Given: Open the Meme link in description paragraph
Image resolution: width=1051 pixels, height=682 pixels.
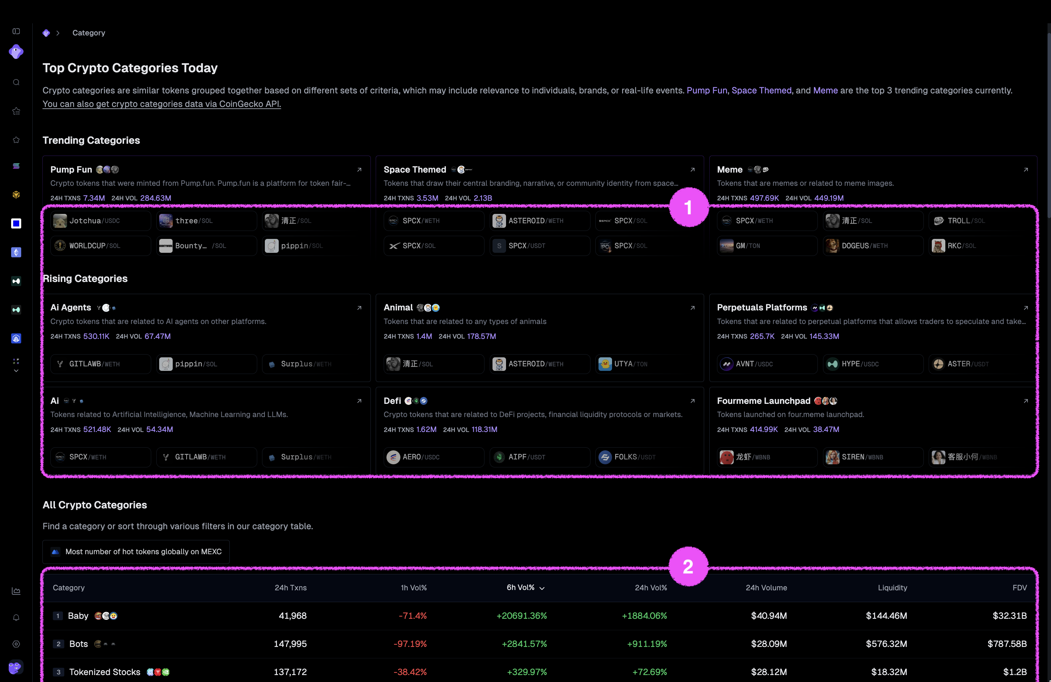Looking at the screenshot, I should click(x=825, y=90).
